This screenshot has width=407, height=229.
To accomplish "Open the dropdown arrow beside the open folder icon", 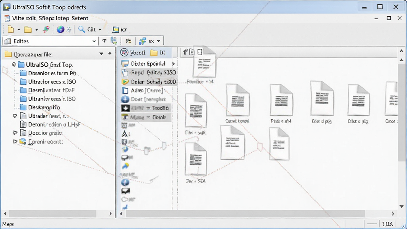I will 37,29.
